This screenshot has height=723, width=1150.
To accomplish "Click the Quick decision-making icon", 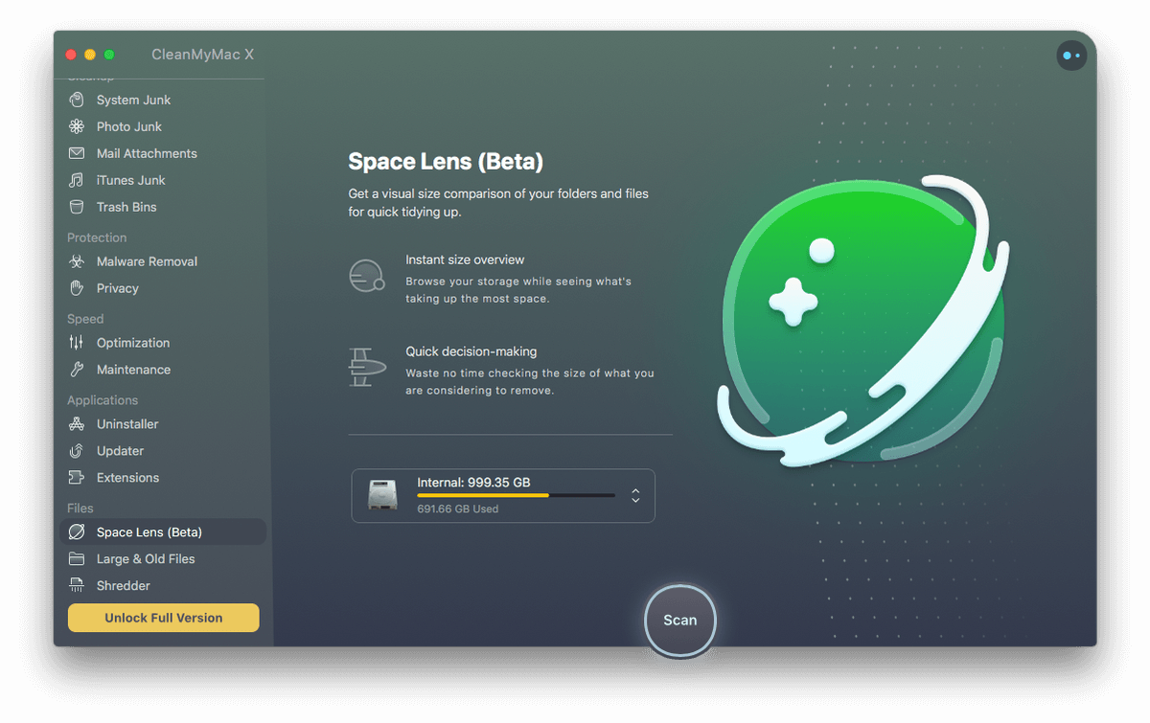I will [366, 367].
